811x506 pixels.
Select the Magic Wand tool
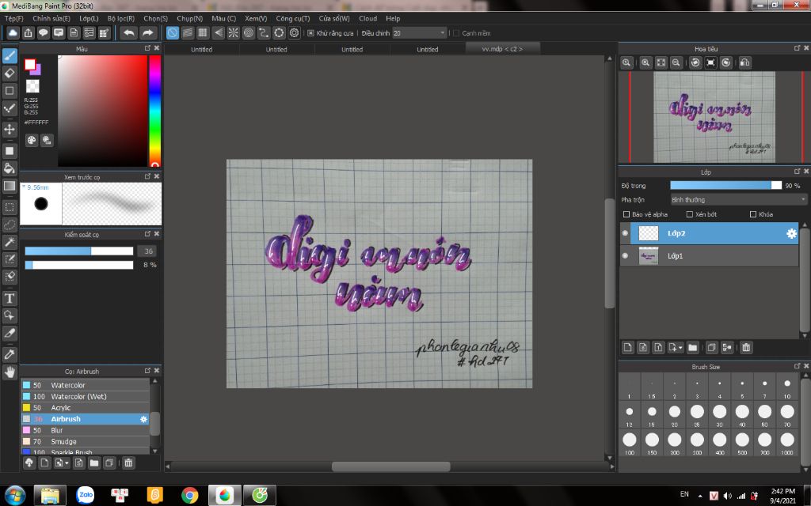tap(10, 242)
